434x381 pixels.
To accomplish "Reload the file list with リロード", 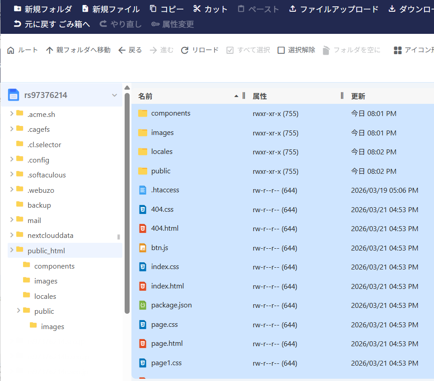I will coord(199,50).
